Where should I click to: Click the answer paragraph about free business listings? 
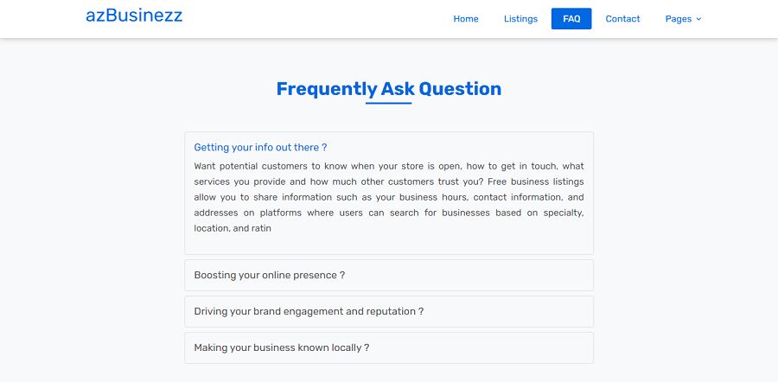click(389, 197)
